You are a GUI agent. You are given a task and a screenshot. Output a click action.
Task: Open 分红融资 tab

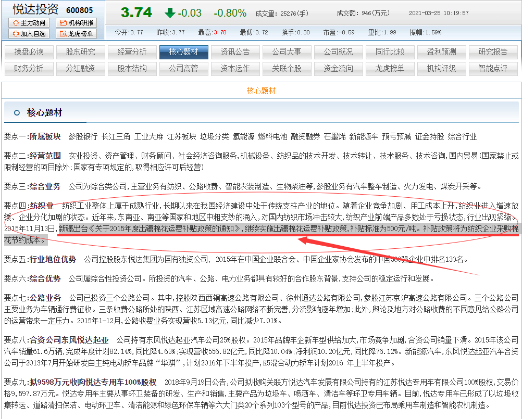point(81,69)
